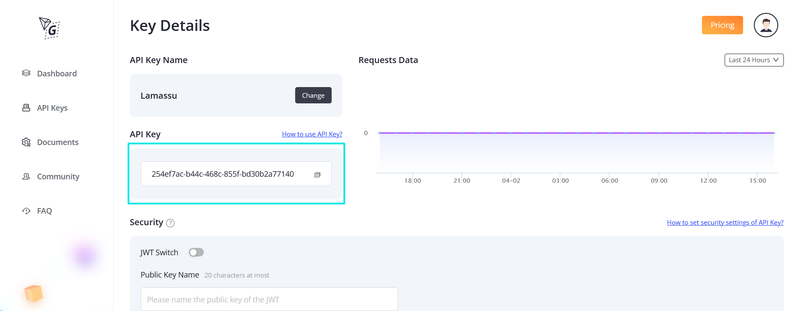Screen dimensions: 795x311
Task: Click the Key Details heading
Action: tap(170, 26)
